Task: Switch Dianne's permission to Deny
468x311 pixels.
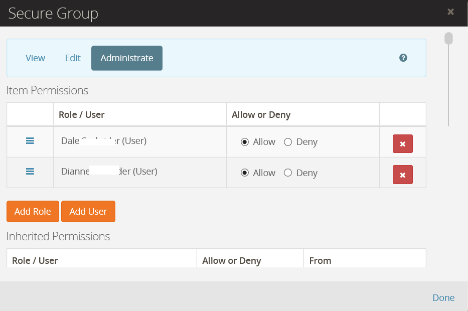Action: click(x=288, y=173)
